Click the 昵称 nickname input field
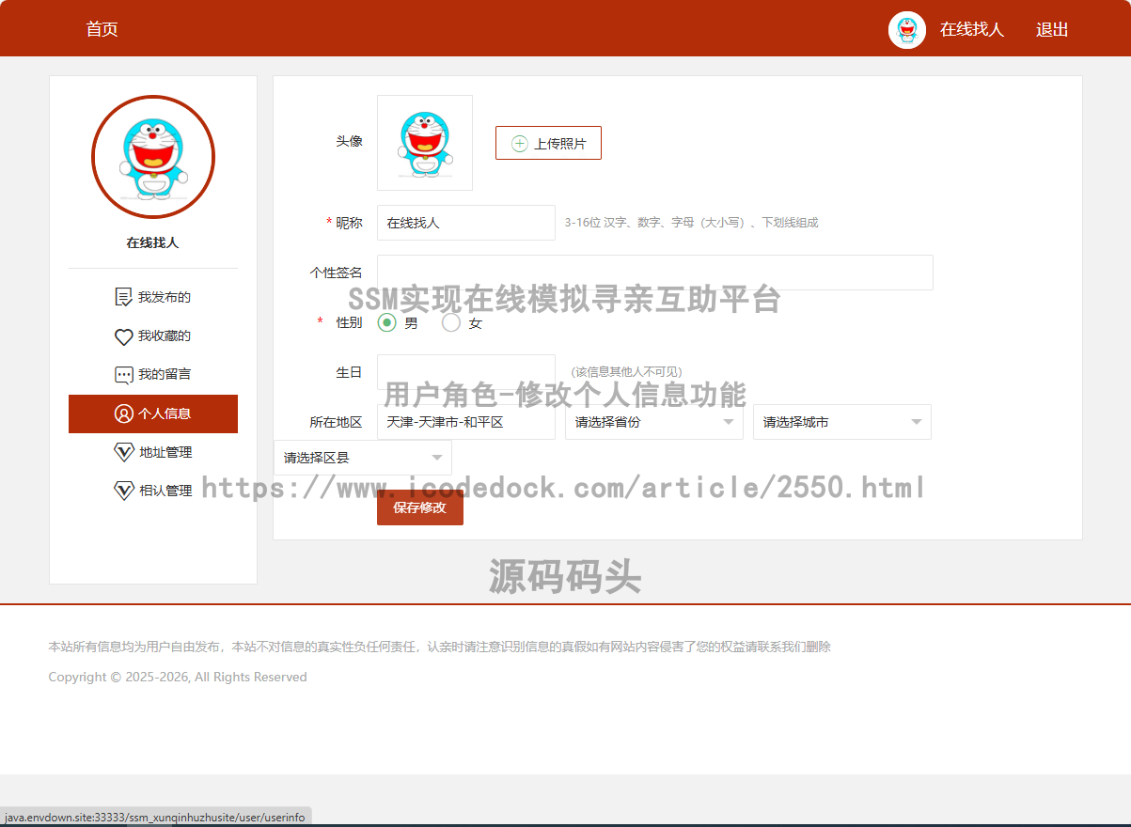Image resolution: width=1131 pixels, height=827 pixels. 466,223
